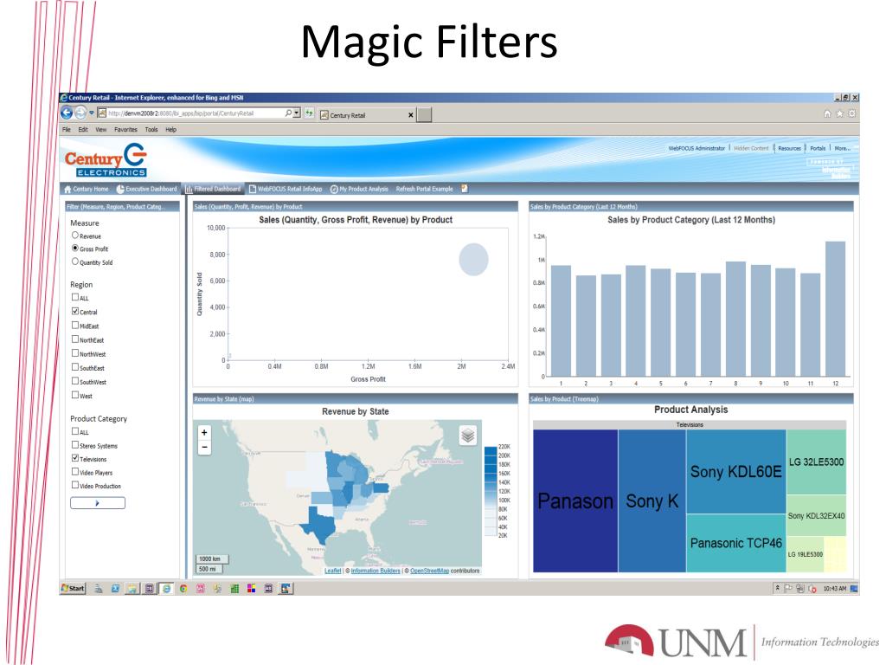Open the Favorites menu
The image size is (886, 665).
(x=125, y=130)
